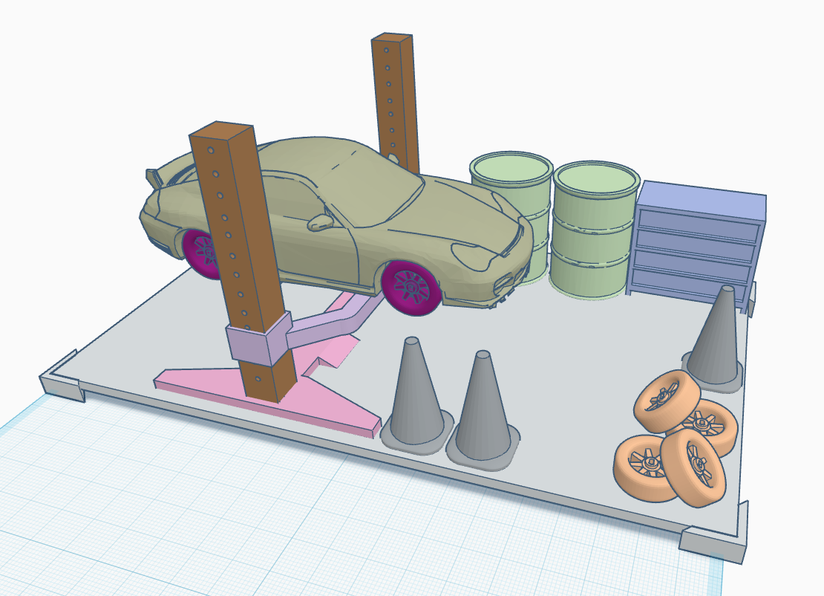Viewport: 824px width, 596px height.
Task: Click the car's front purple wheel
Action: click(x=411, y=287)
